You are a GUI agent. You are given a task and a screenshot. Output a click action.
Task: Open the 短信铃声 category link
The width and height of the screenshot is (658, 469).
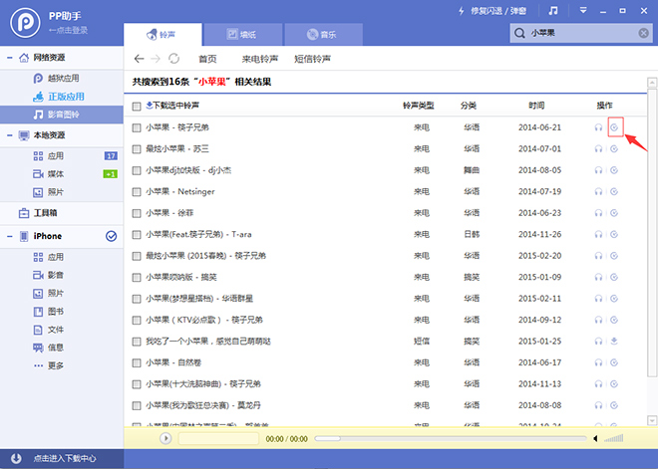[x=314, y=59]
